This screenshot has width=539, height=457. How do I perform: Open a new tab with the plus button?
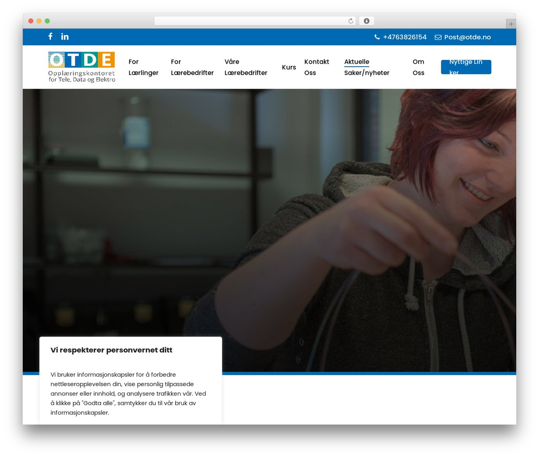pyautogui.click(x=511, y=24)
